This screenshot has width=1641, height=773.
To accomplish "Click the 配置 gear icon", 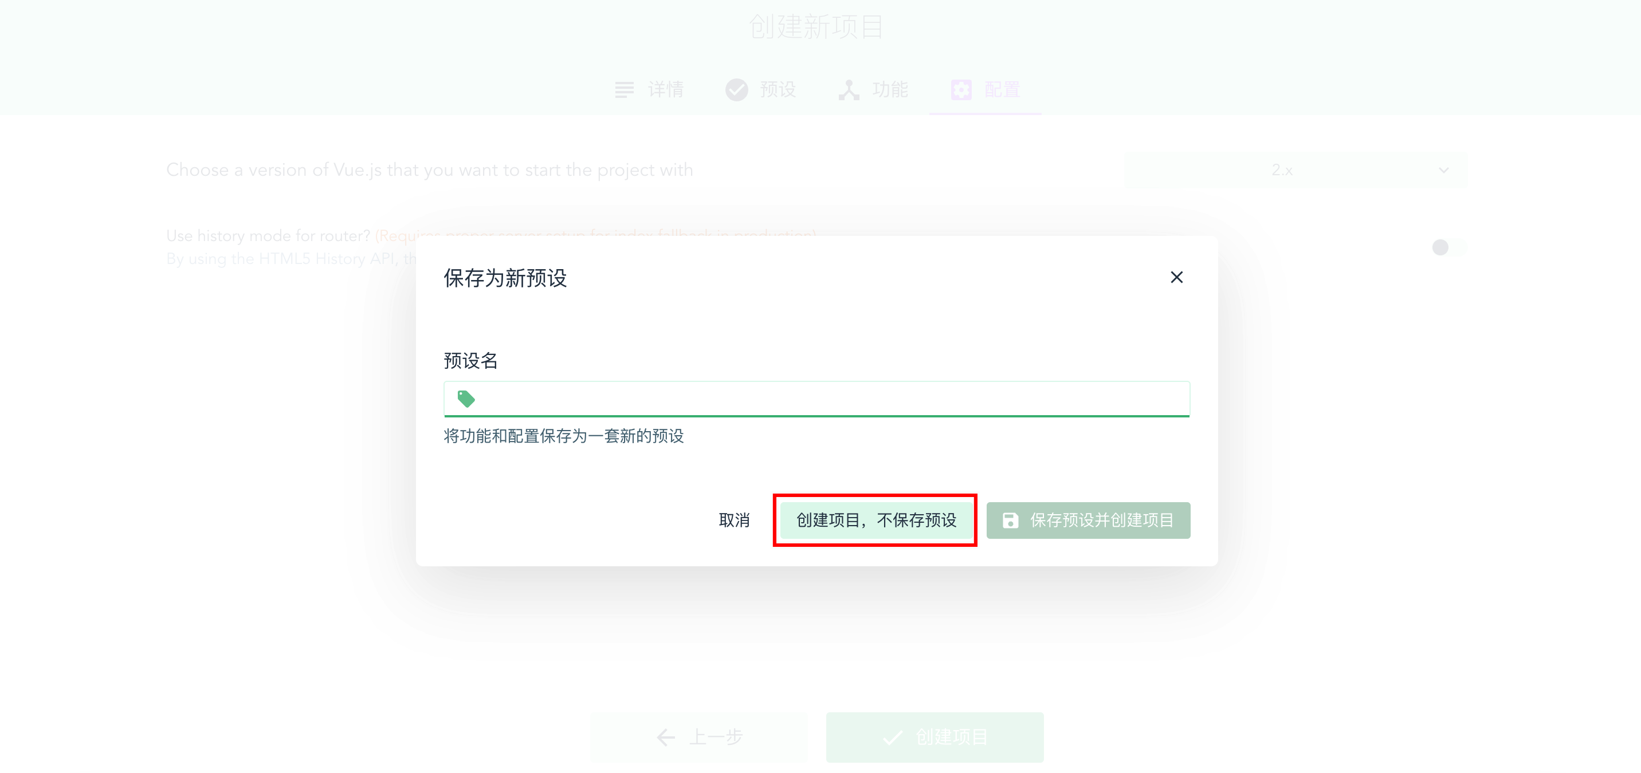I will click(x=961, y=90).
